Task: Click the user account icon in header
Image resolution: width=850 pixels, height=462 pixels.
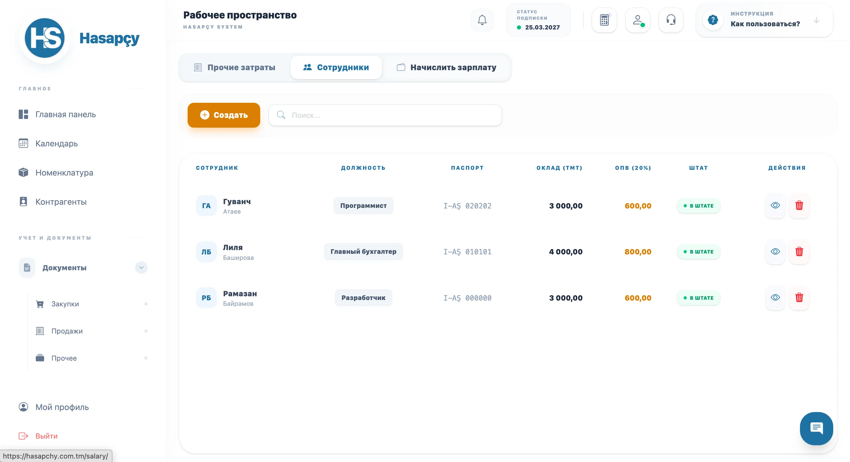Action: [637, 20]
